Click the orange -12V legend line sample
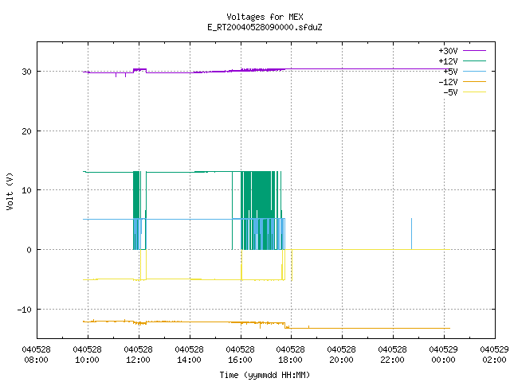This screenshot has height=382, width=510. (474, 81)
